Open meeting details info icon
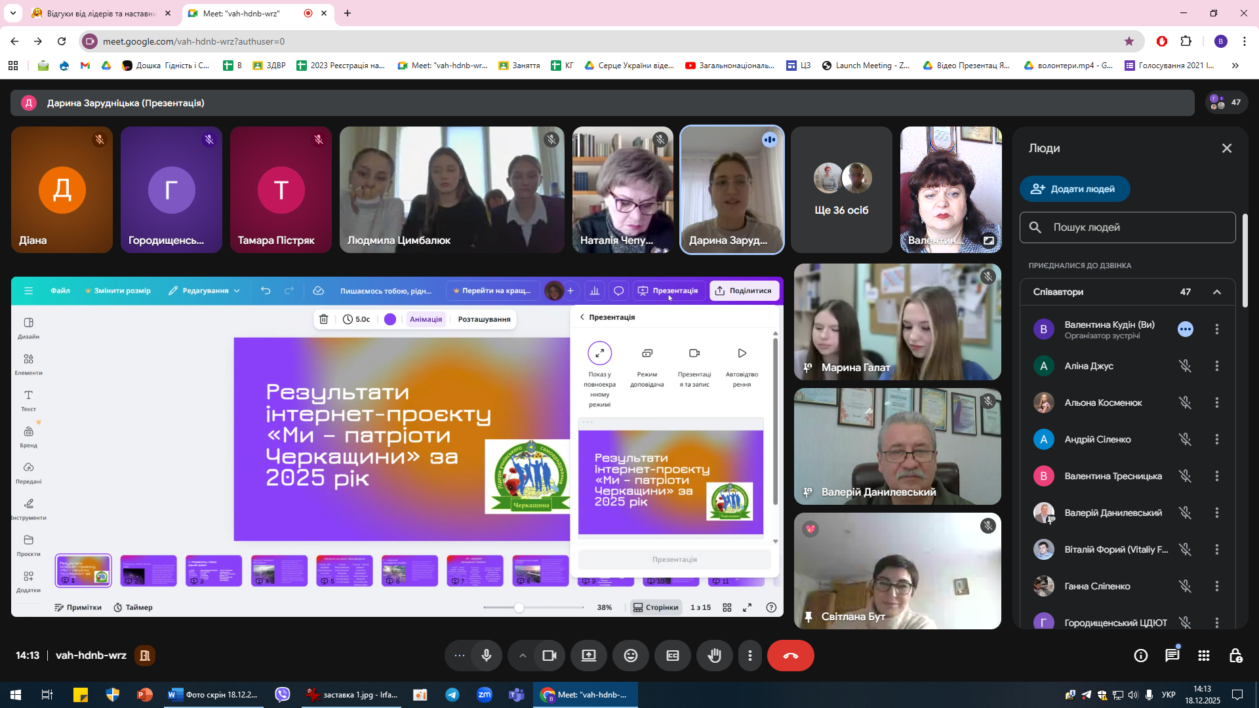Screen dimensions: 1259x708 [x=1140, y=656]
